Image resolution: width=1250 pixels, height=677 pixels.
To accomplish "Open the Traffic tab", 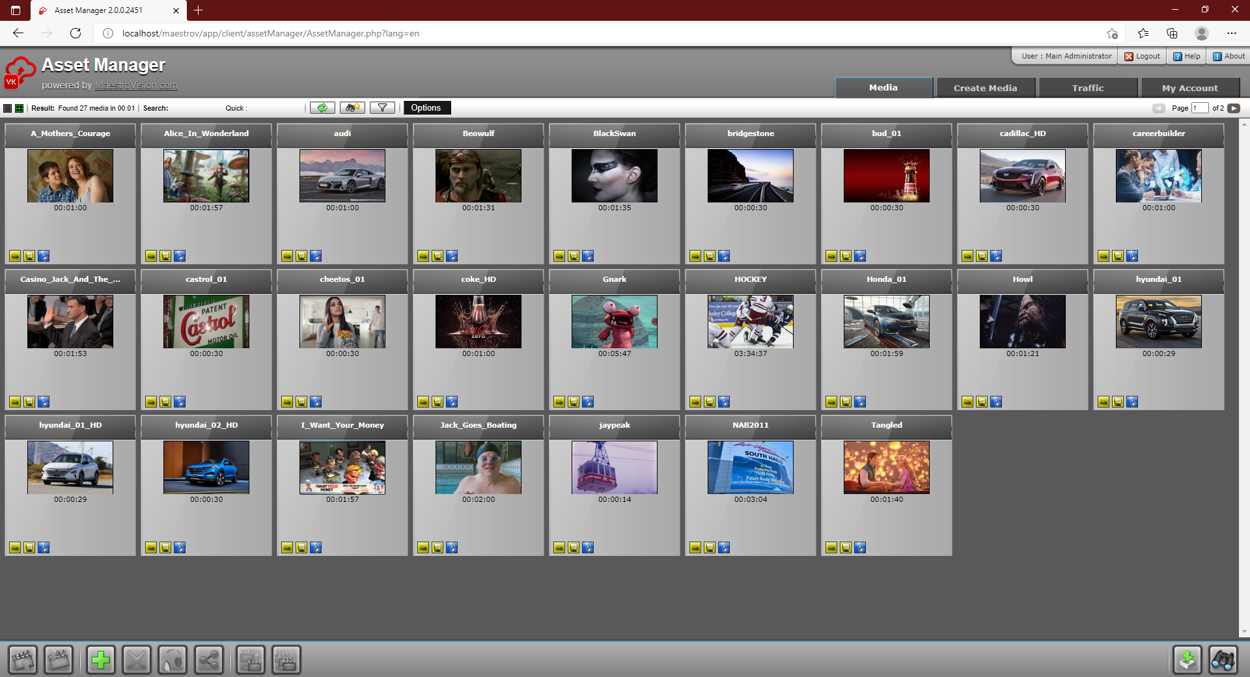I will [1088, 88].
